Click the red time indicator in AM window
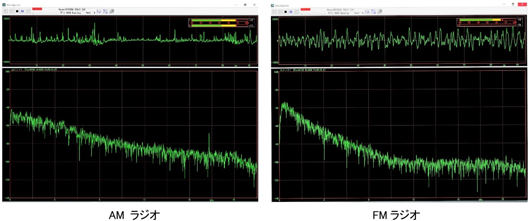 coord(37,9)
